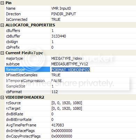The width and height of the screenshot is (136, 140).
Task: Click the rcSource rectangle value
Action: 67,103
